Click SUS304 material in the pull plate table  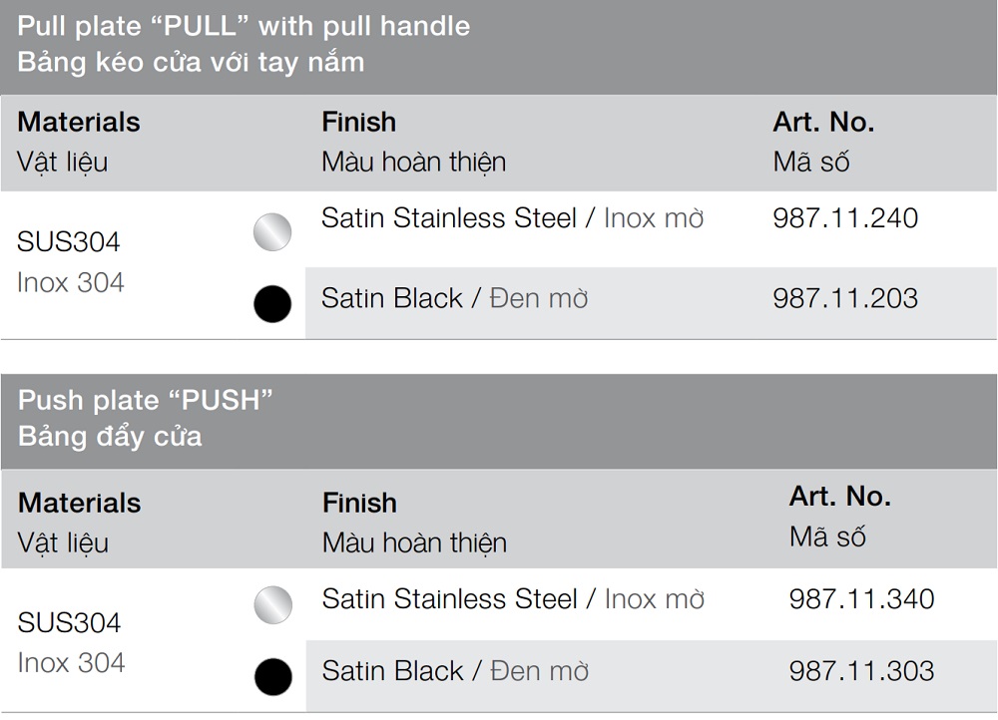(69, 242)
